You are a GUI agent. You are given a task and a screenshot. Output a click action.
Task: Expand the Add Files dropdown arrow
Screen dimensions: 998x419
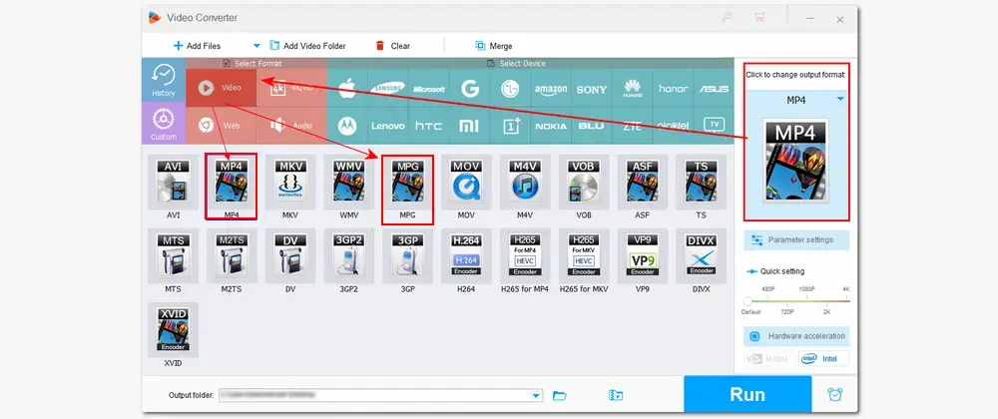pos(255,46)
